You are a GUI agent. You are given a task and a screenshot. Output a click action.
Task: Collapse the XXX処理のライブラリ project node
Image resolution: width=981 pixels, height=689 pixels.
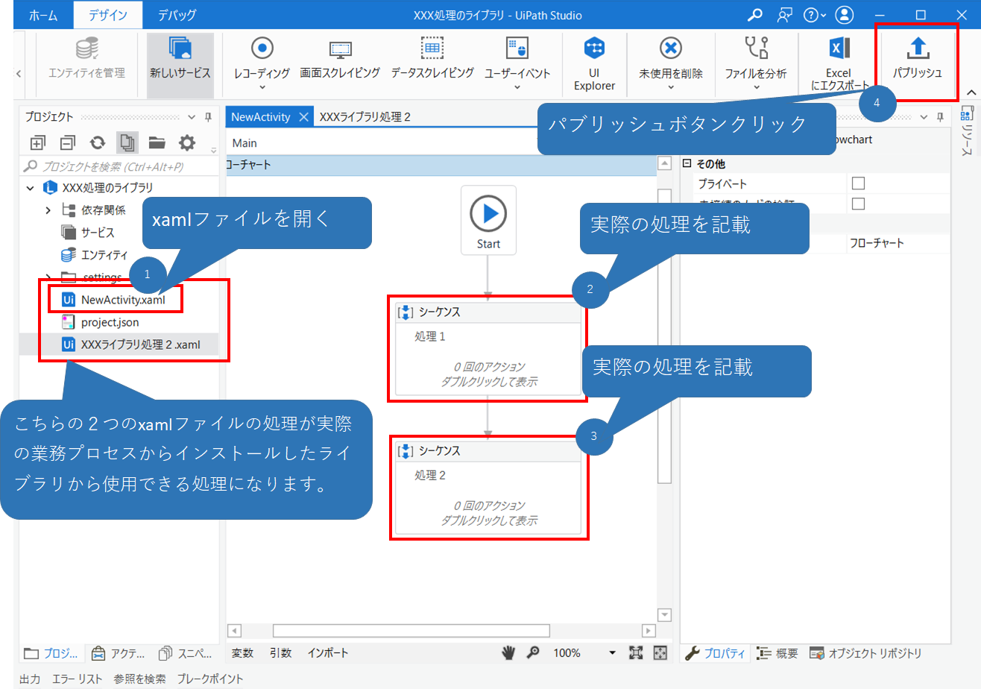coord(30,187)
